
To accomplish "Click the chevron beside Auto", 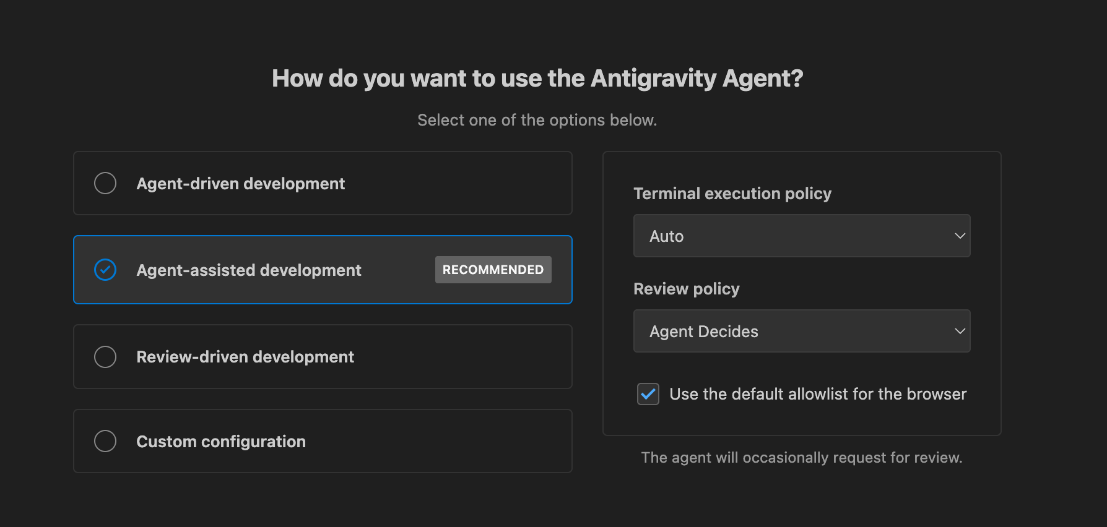I will tap(959, 236).
